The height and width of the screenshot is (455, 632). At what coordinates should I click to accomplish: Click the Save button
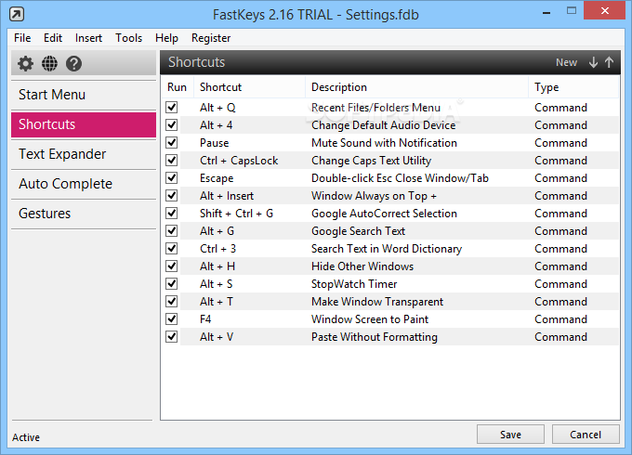pyautogui.click(x=510, y=435)
